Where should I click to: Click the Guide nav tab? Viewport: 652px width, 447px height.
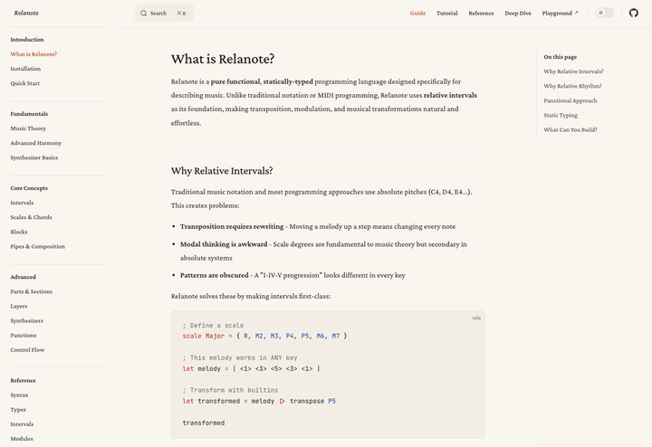pyautogui.click(x=417, y=14)
